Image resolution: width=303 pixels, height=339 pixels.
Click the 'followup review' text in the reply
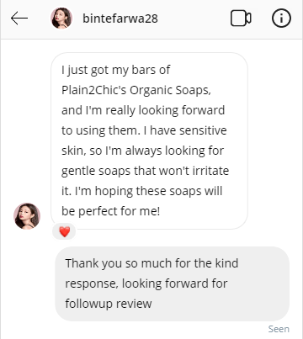point(109,304)
